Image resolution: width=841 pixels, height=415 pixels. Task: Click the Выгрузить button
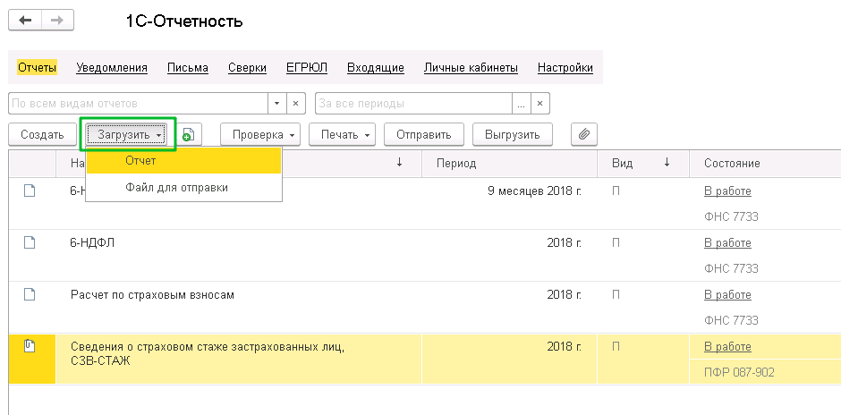[513, 134]
